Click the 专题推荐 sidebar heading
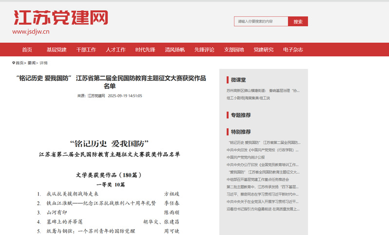Image resolution: width=389 pixels, height=235 pixels. pos(241,115)
